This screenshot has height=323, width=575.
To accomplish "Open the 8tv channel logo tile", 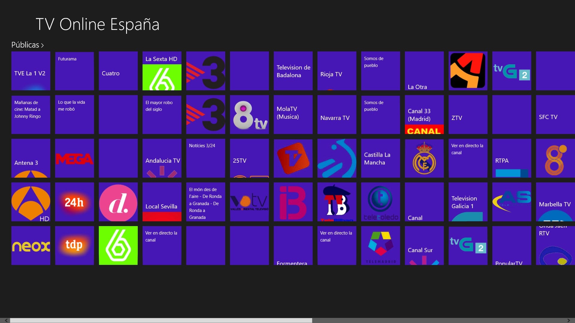I will pyautogui.click(x=249, y=115).
